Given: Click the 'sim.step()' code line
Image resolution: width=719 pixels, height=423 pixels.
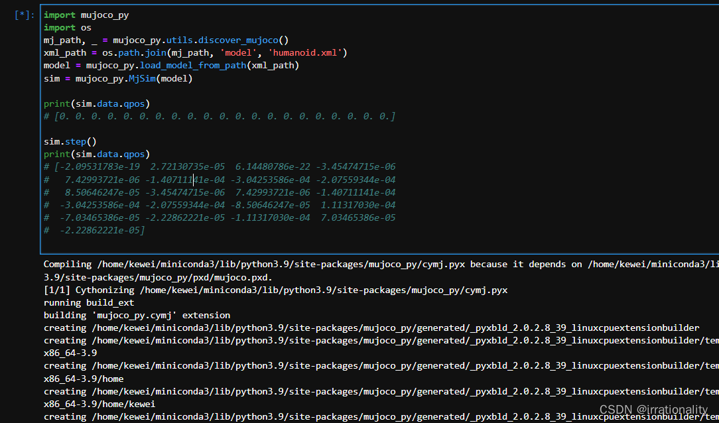Looking at the screenshot, I should click(x=70, y=142).
